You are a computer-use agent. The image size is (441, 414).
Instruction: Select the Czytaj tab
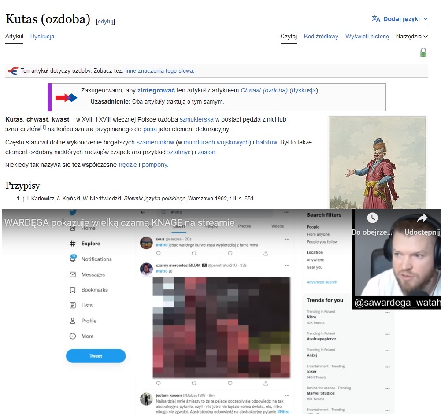tap(289, 36)
